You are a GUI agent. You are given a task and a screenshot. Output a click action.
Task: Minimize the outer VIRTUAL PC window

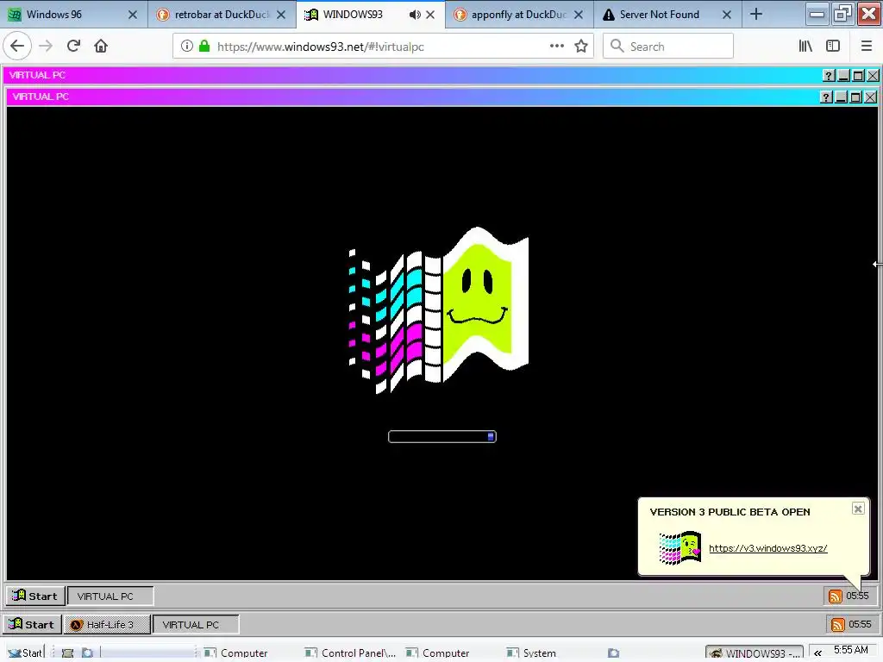tap(843, 76)
